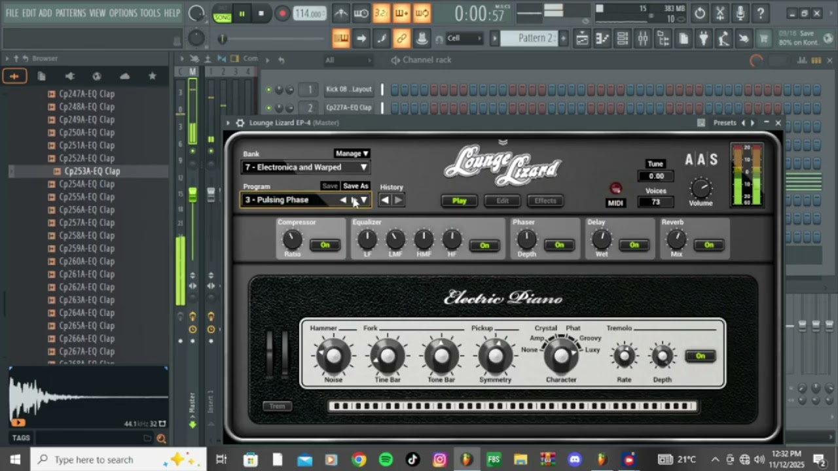Select Cp247A-EQ Clap in browser
This screenshot has height=471, width=838.
86,94
